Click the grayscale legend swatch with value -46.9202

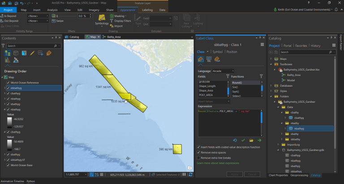pos(9,123)
